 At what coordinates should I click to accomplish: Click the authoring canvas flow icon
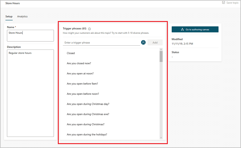click(182, 29)
